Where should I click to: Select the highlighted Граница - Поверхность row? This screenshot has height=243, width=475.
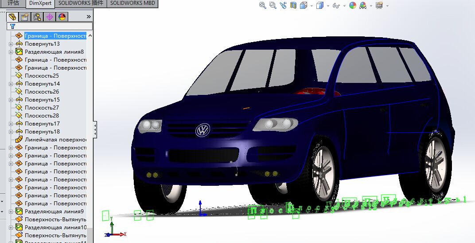[55, 36]
